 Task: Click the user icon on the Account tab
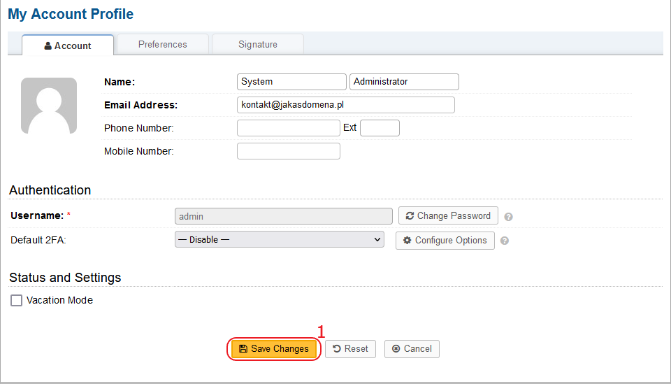click(x=48, y=45)
